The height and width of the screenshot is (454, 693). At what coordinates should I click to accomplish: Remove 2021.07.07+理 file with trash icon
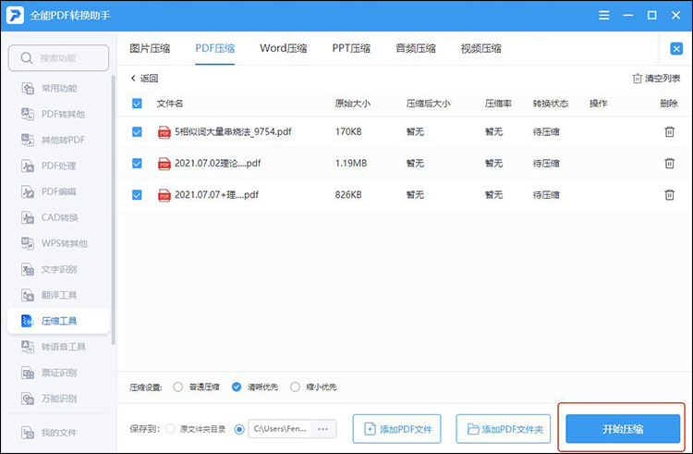pos(669,195)
